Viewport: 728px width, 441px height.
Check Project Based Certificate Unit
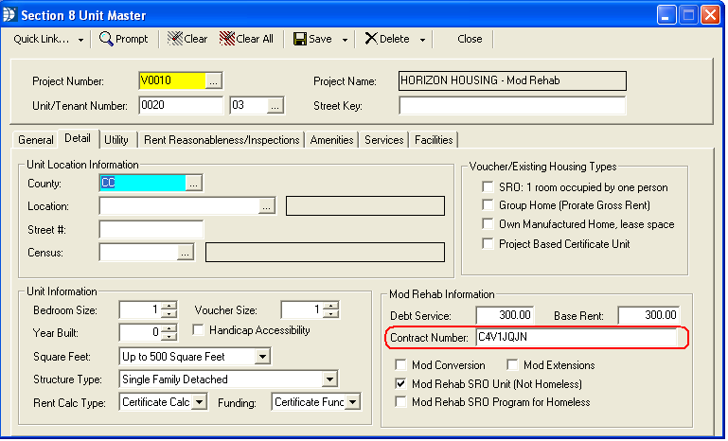(488, 244)
